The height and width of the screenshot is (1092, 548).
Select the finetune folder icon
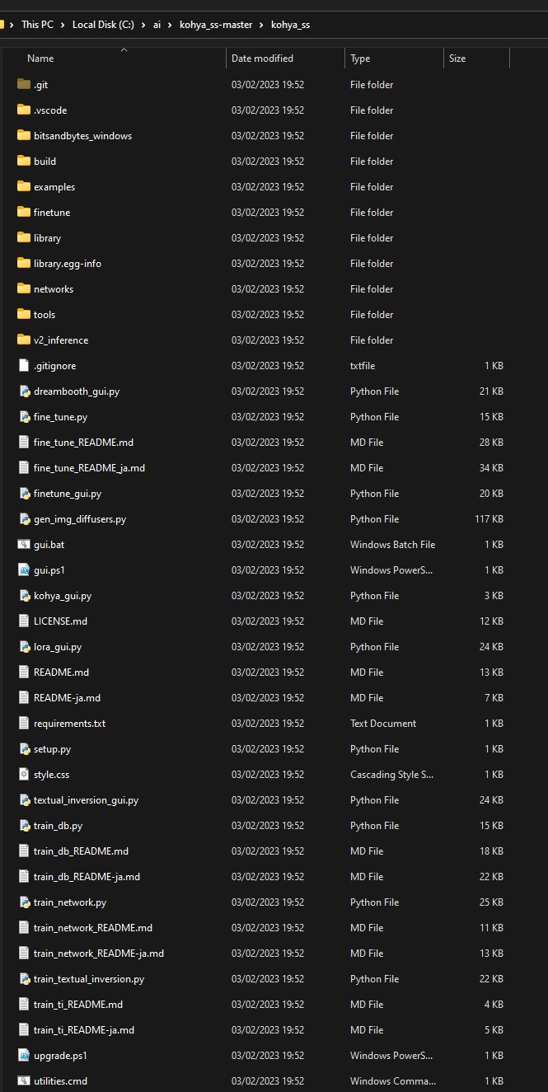tap(23, 212)
